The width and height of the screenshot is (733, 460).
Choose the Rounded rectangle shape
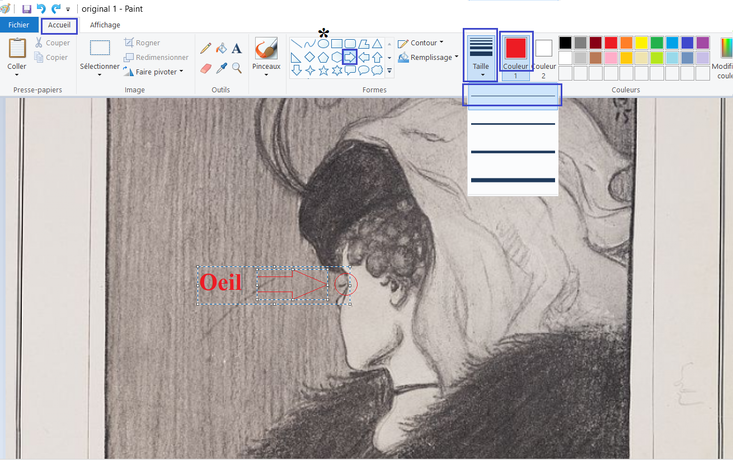pos(350,44)
